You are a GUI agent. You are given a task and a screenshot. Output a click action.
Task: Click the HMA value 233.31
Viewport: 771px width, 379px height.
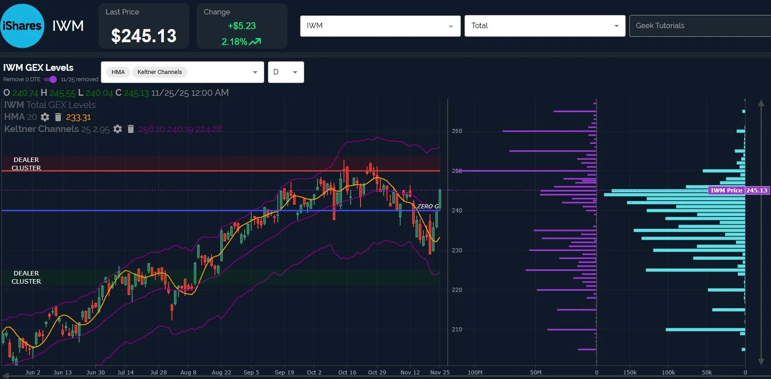tap(79, 118)
